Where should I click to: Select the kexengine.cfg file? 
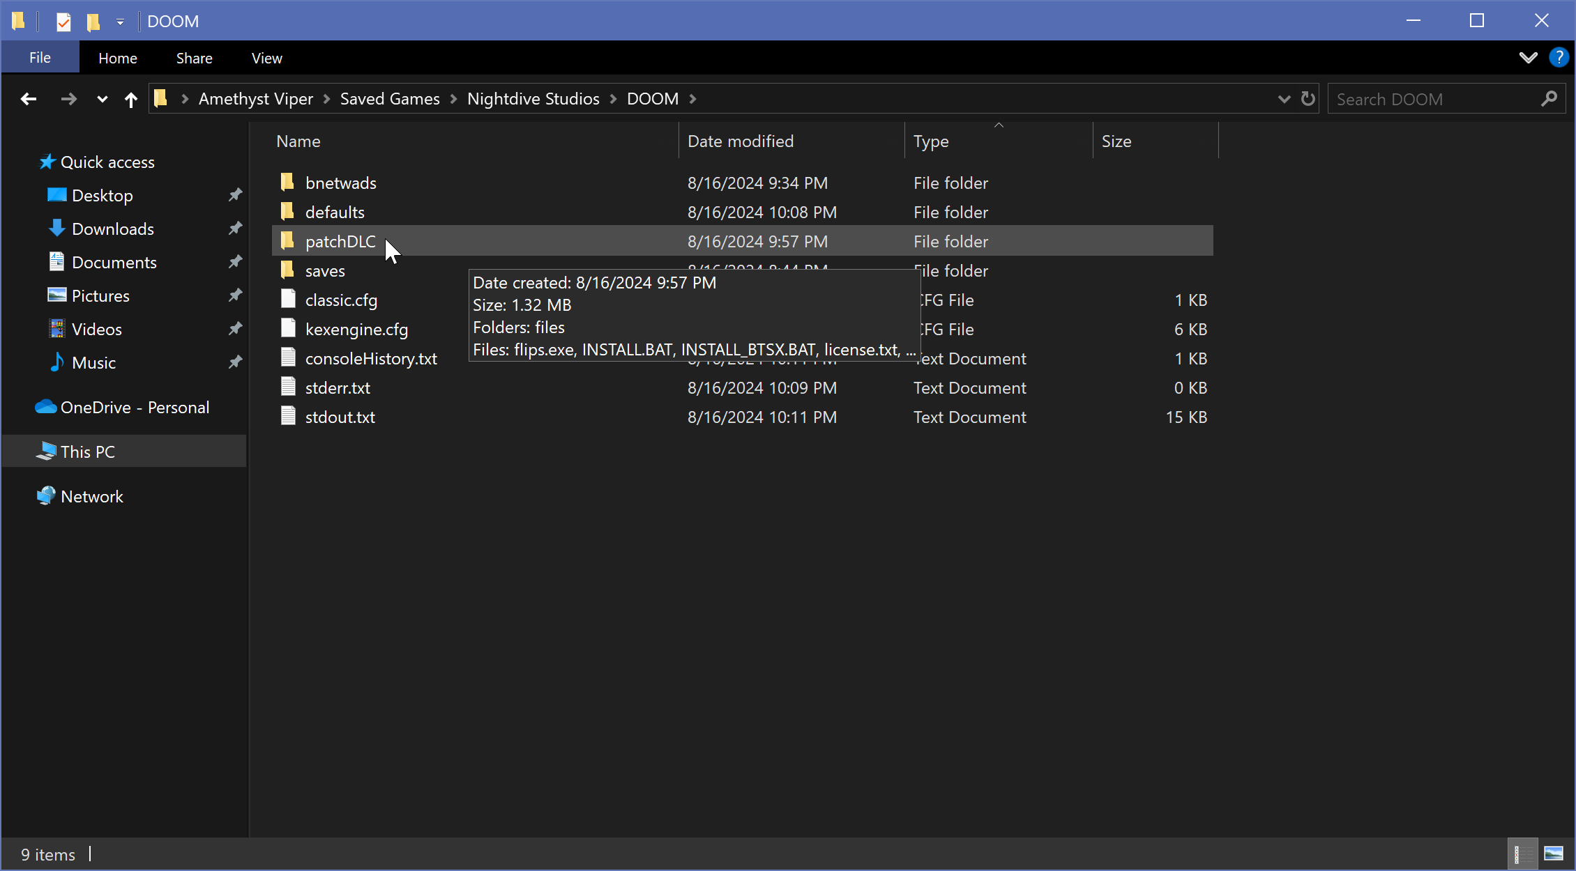(x=356, y=330)
